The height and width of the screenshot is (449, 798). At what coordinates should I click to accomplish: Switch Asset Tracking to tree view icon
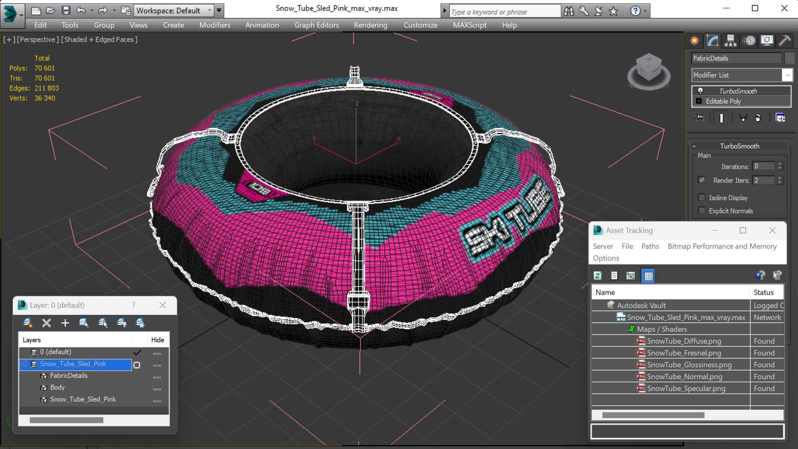coord(631,275)
